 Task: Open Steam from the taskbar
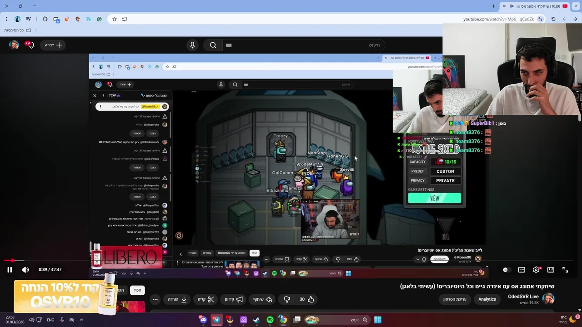(256, 320)
